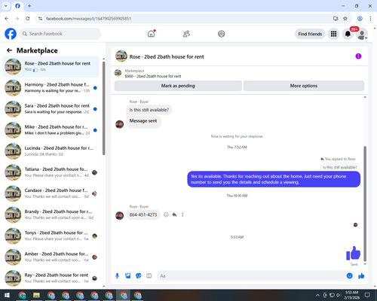Click the voice clip microphone icon
This screenshot has width=377, height=301.
tap(117, 276)
